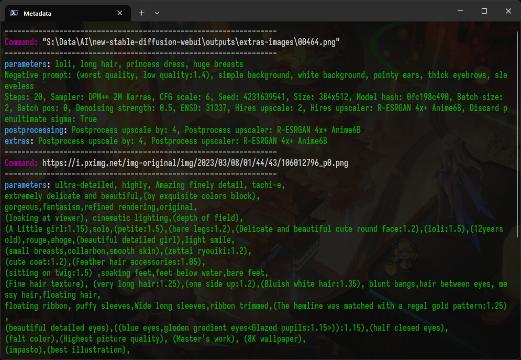Click the vertical scrollbar thumb
The width and height of the screenshot is (521, 360).
tap(518, 134)
